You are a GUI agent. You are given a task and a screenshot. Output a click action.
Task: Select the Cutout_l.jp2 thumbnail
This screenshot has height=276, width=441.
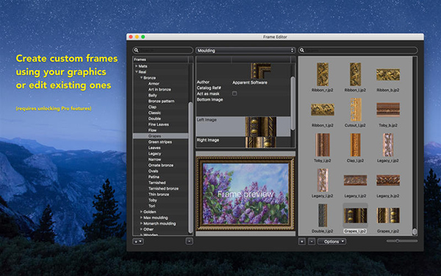[355, 110]
